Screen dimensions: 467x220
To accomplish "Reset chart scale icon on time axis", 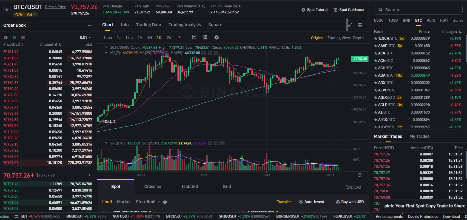I will pos(360,175).
